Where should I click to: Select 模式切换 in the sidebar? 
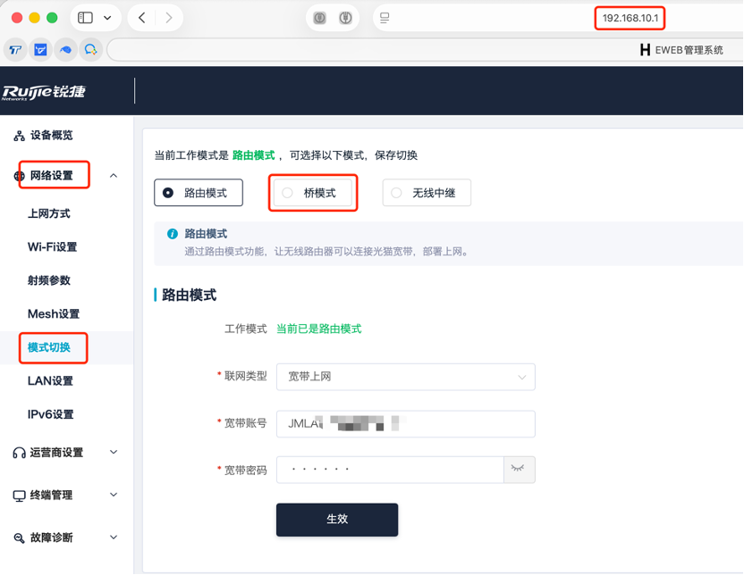49,347
